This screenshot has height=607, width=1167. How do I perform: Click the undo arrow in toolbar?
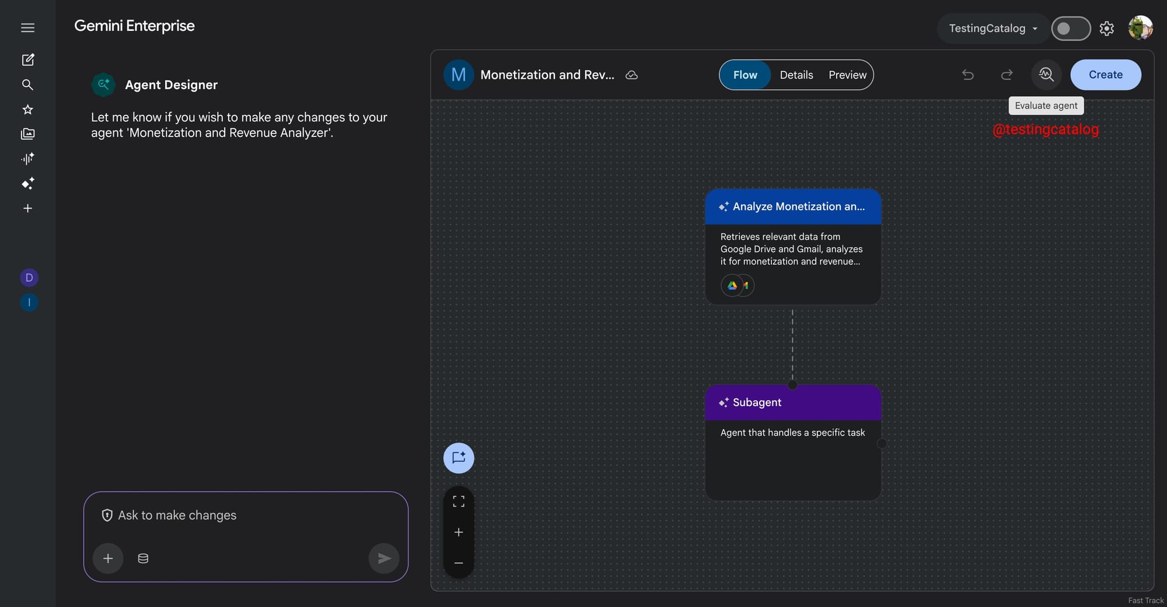[967, 75]
